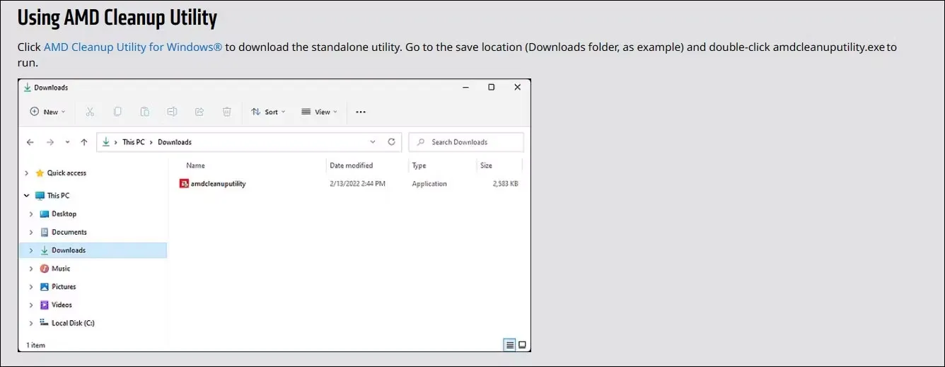Expand the Local Disk (C:) node
The height and width of the screenshot is (367, 945).
pos(31,323)
